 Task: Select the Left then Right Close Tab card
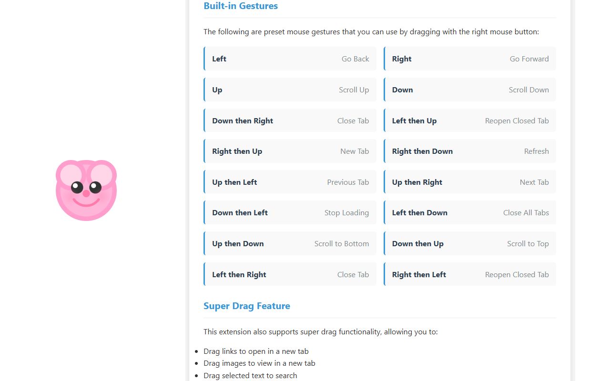click(x=290, y=274)
